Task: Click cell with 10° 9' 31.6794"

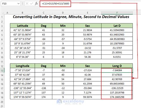Action: point(22,43)
